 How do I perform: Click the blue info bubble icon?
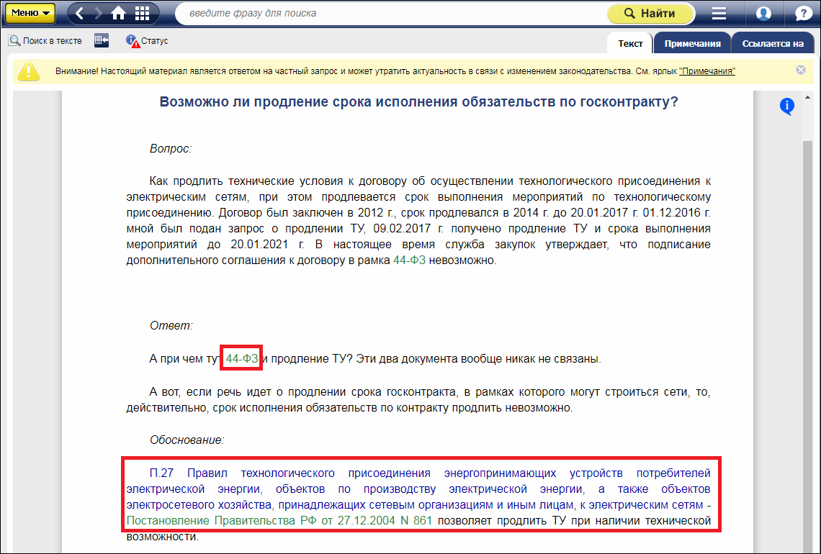[787, 106]
